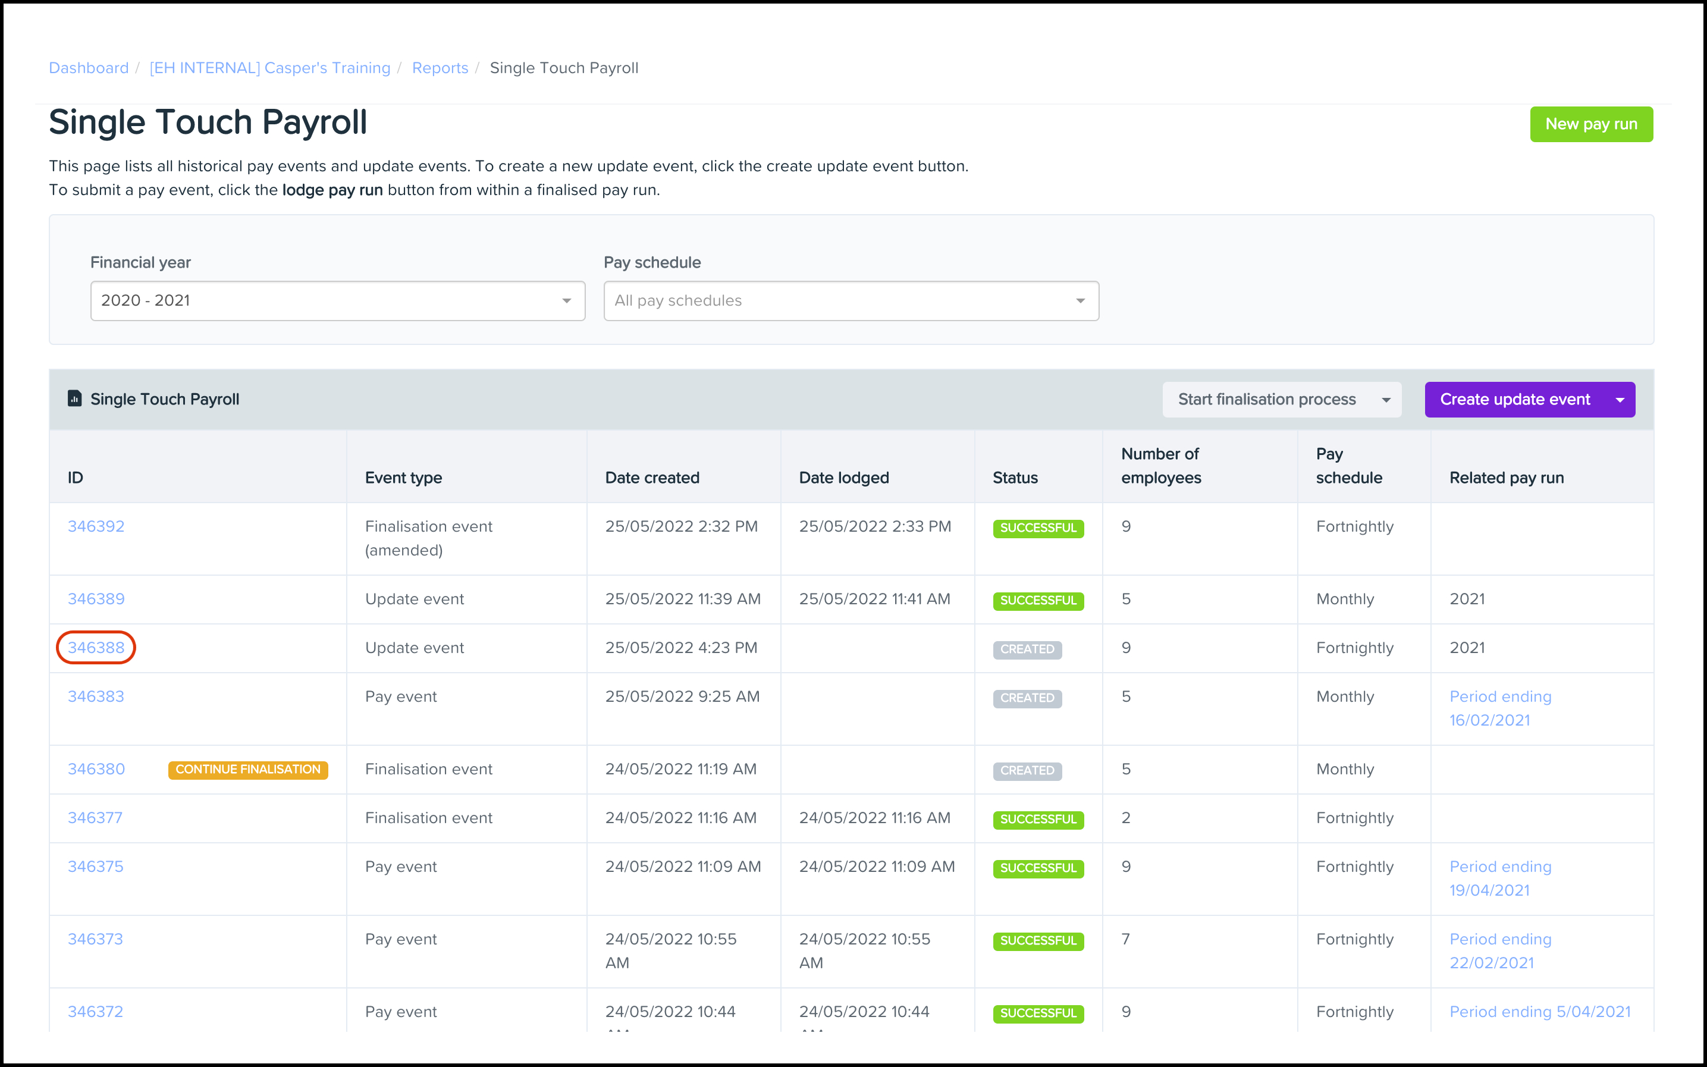This screenshot has width=1707, height=1067.
Task: Open the Financial year dropdown showing 2020 - 2021
Action: click(337, 300)
